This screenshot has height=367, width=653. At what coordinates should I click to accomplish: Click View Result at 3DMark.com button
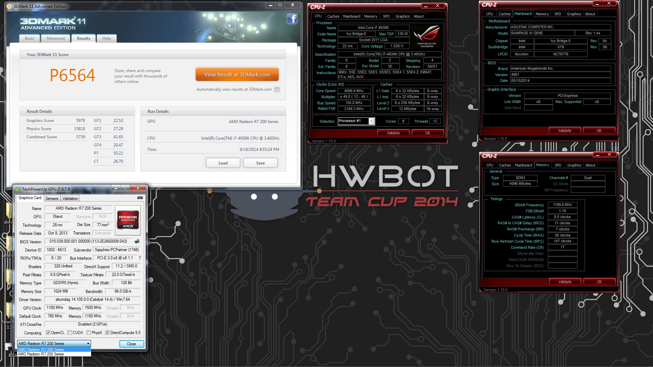coord(237,75)
